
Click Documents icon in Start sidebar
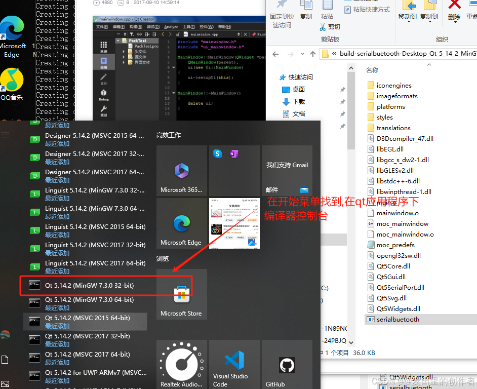pyautogui.click(x=5, y=360)
